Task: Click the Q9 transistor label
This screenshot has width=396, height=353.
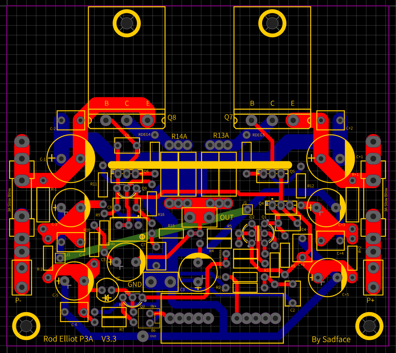Action: click(144, 188)
